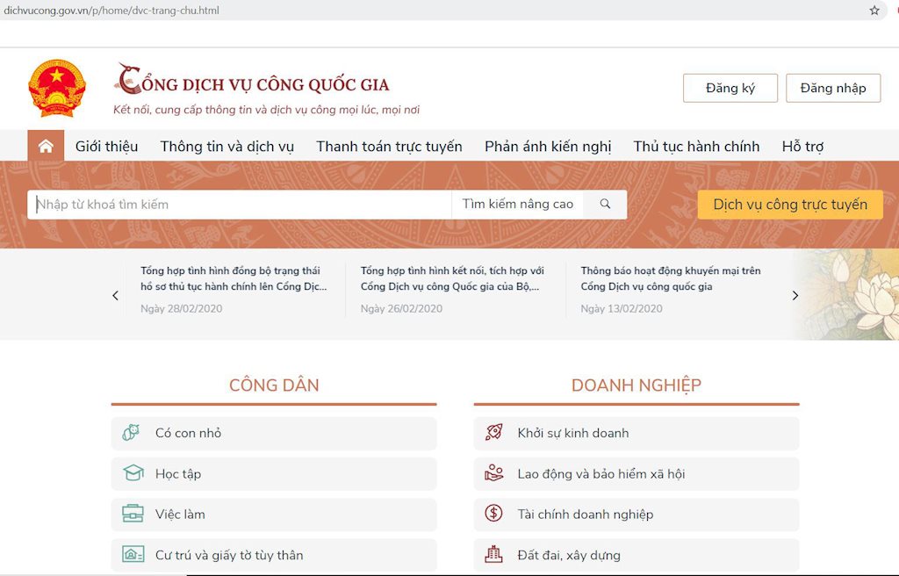Click the Đăng ký button
Screen dimensions: 899x576
730,88
